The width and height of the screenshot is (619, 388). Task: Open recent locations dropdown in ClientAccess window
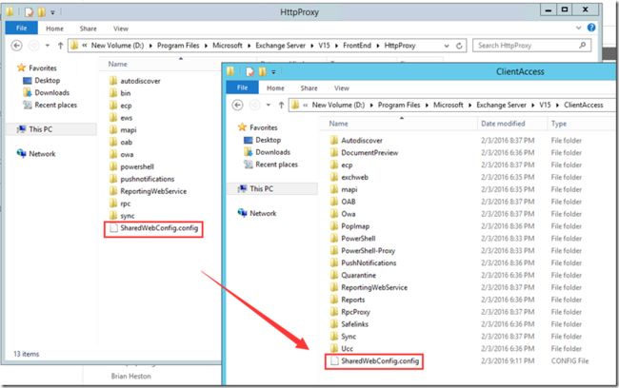(x=268, y=105)
